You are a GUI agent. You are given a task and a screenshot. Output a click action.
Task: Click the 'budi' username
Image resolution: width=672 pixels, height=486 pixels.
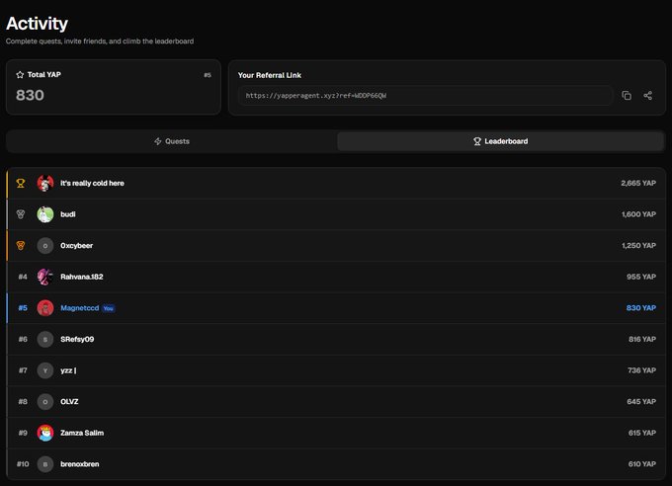(68, 214)
